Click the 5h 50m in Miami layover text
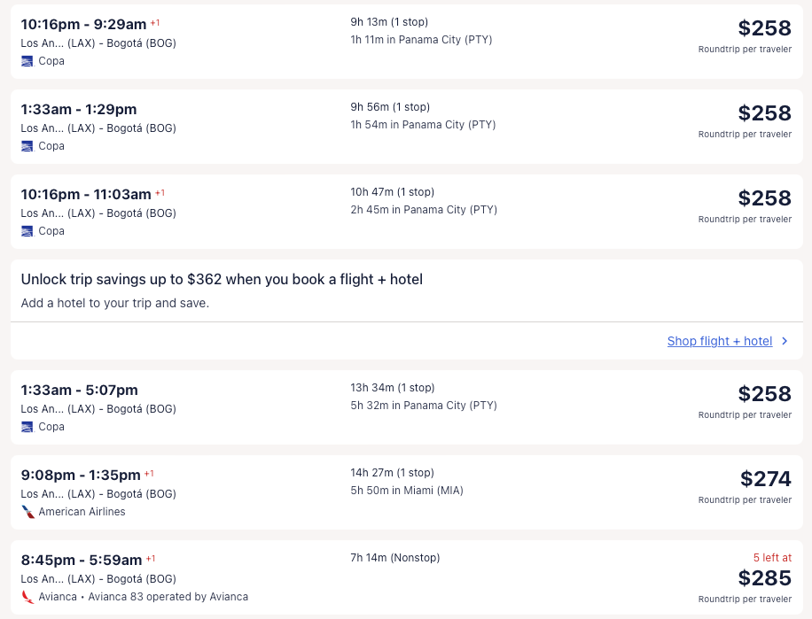 407,491
